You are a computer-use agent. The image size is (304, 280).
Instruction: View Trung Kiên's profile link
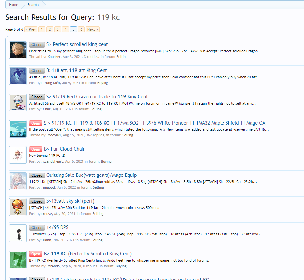point(51,83)
